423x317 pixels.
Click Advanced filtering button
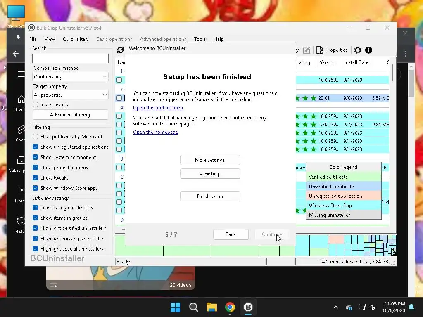[70, 115]
